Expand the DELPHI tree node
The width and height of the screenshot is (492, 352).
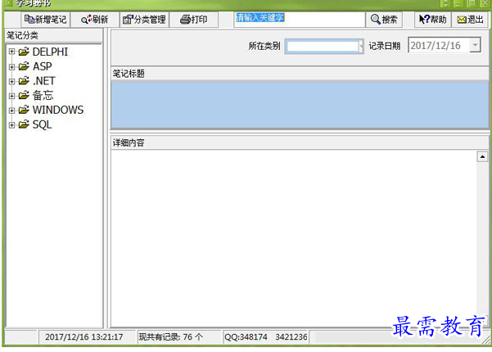12,52
